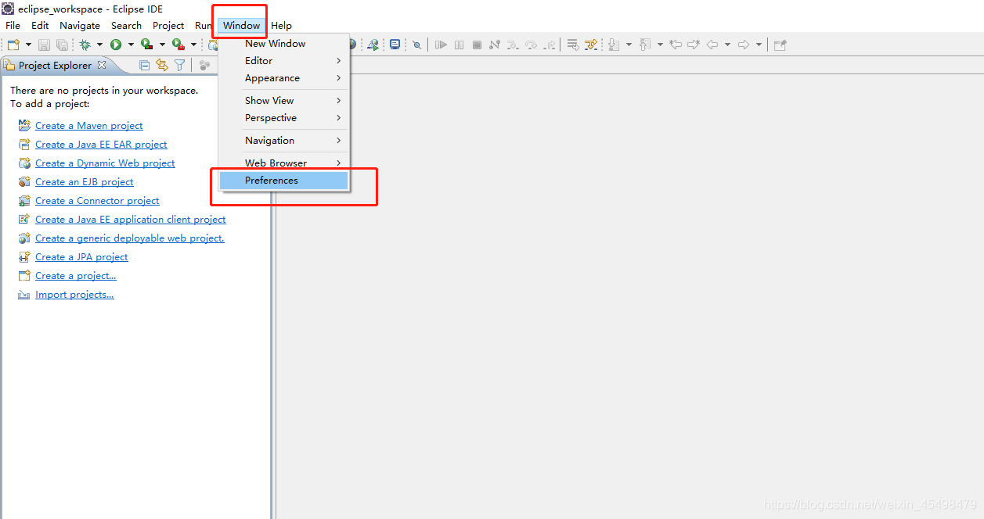Open the Forward history dropdown arrow
The width and height of the screenshot is (984, 519).
(x=759, y=45)
